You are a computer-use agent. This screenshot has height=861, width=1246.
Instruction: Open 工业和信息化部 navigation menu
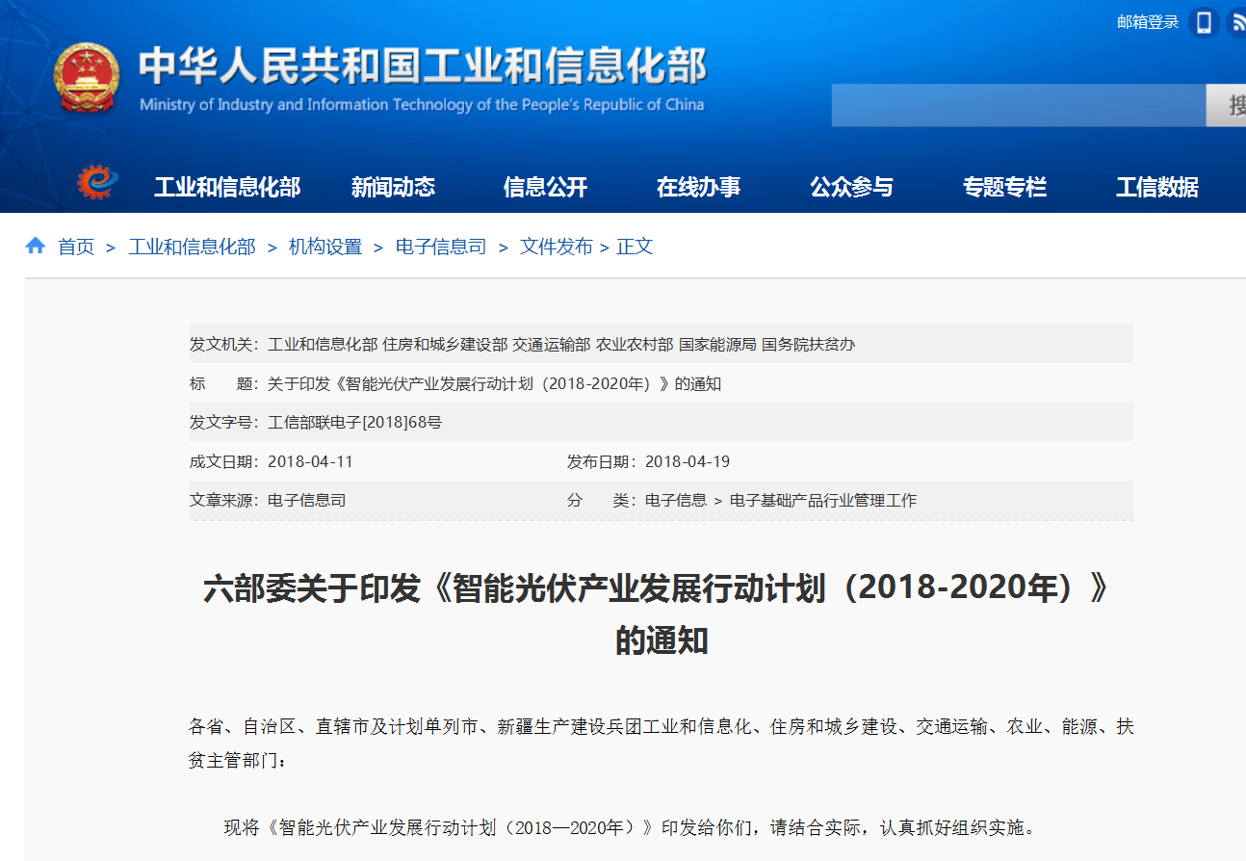227,188
